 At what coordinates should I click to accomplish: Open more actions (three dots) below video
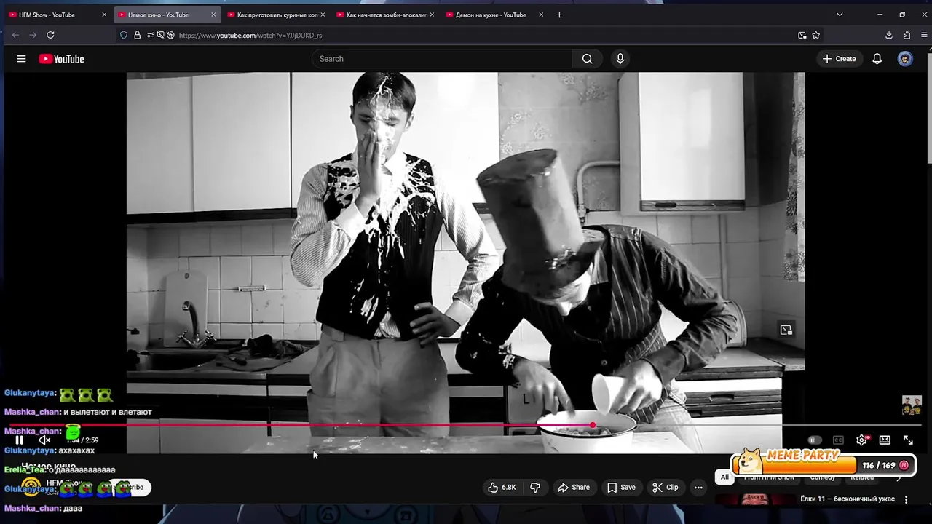click(x=698, y=488)
